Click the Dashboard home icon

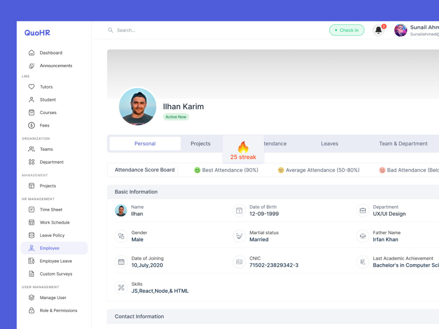pyautogui.click(x=31, y=53)
